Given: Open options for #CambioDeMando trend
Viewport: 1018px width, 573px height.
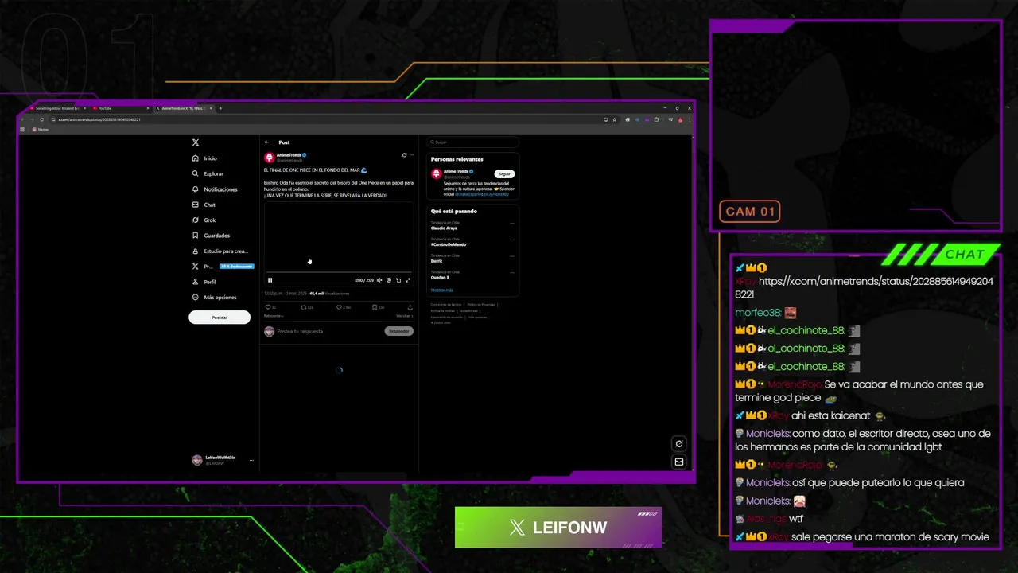Looking at the screenshot, I should point(512,240).
